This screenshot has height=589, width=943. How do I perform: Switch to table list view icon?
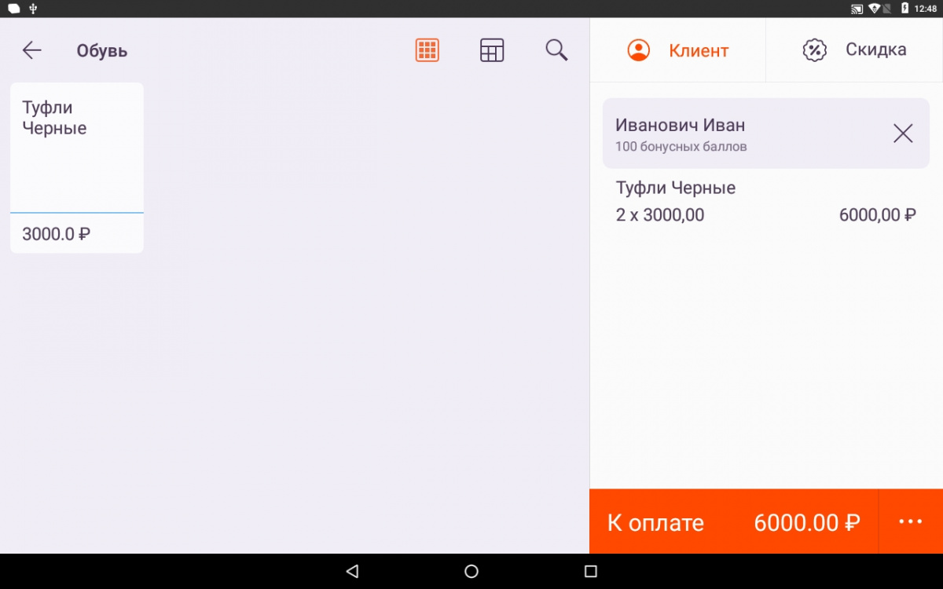coord(492,50)
